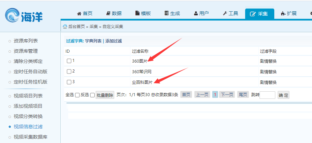Open 视频项目列表 in sidebar
The height and width of the screenshot is (143, 312).
tap(28, 96)
